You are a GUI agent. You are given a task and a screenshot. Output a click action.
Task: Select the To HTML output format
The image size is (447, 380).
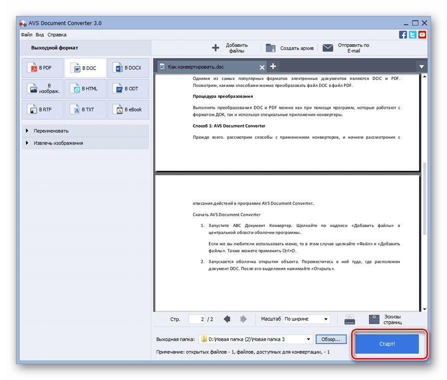(85, 89)
